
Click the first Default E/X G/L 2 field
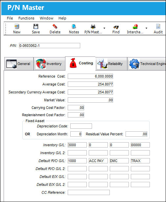(77, 185)
